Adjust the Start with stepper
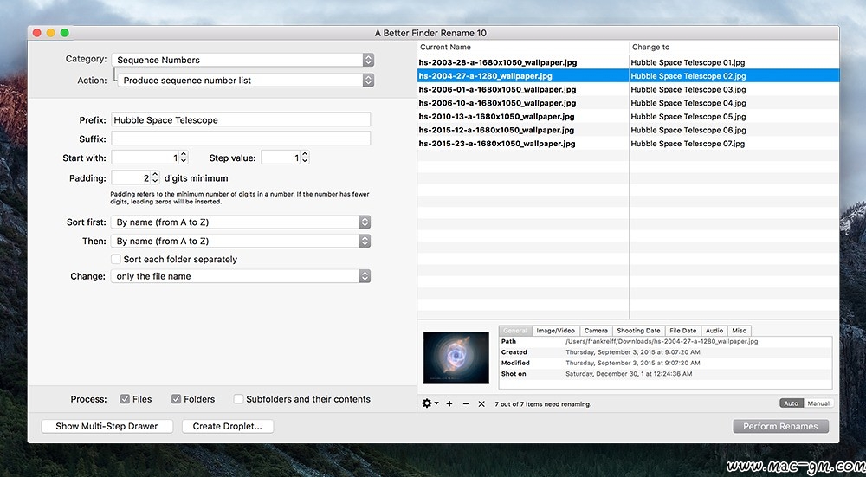Image resolution: width=866 pixels, height=477 pixels. click(x=184, y=158)
